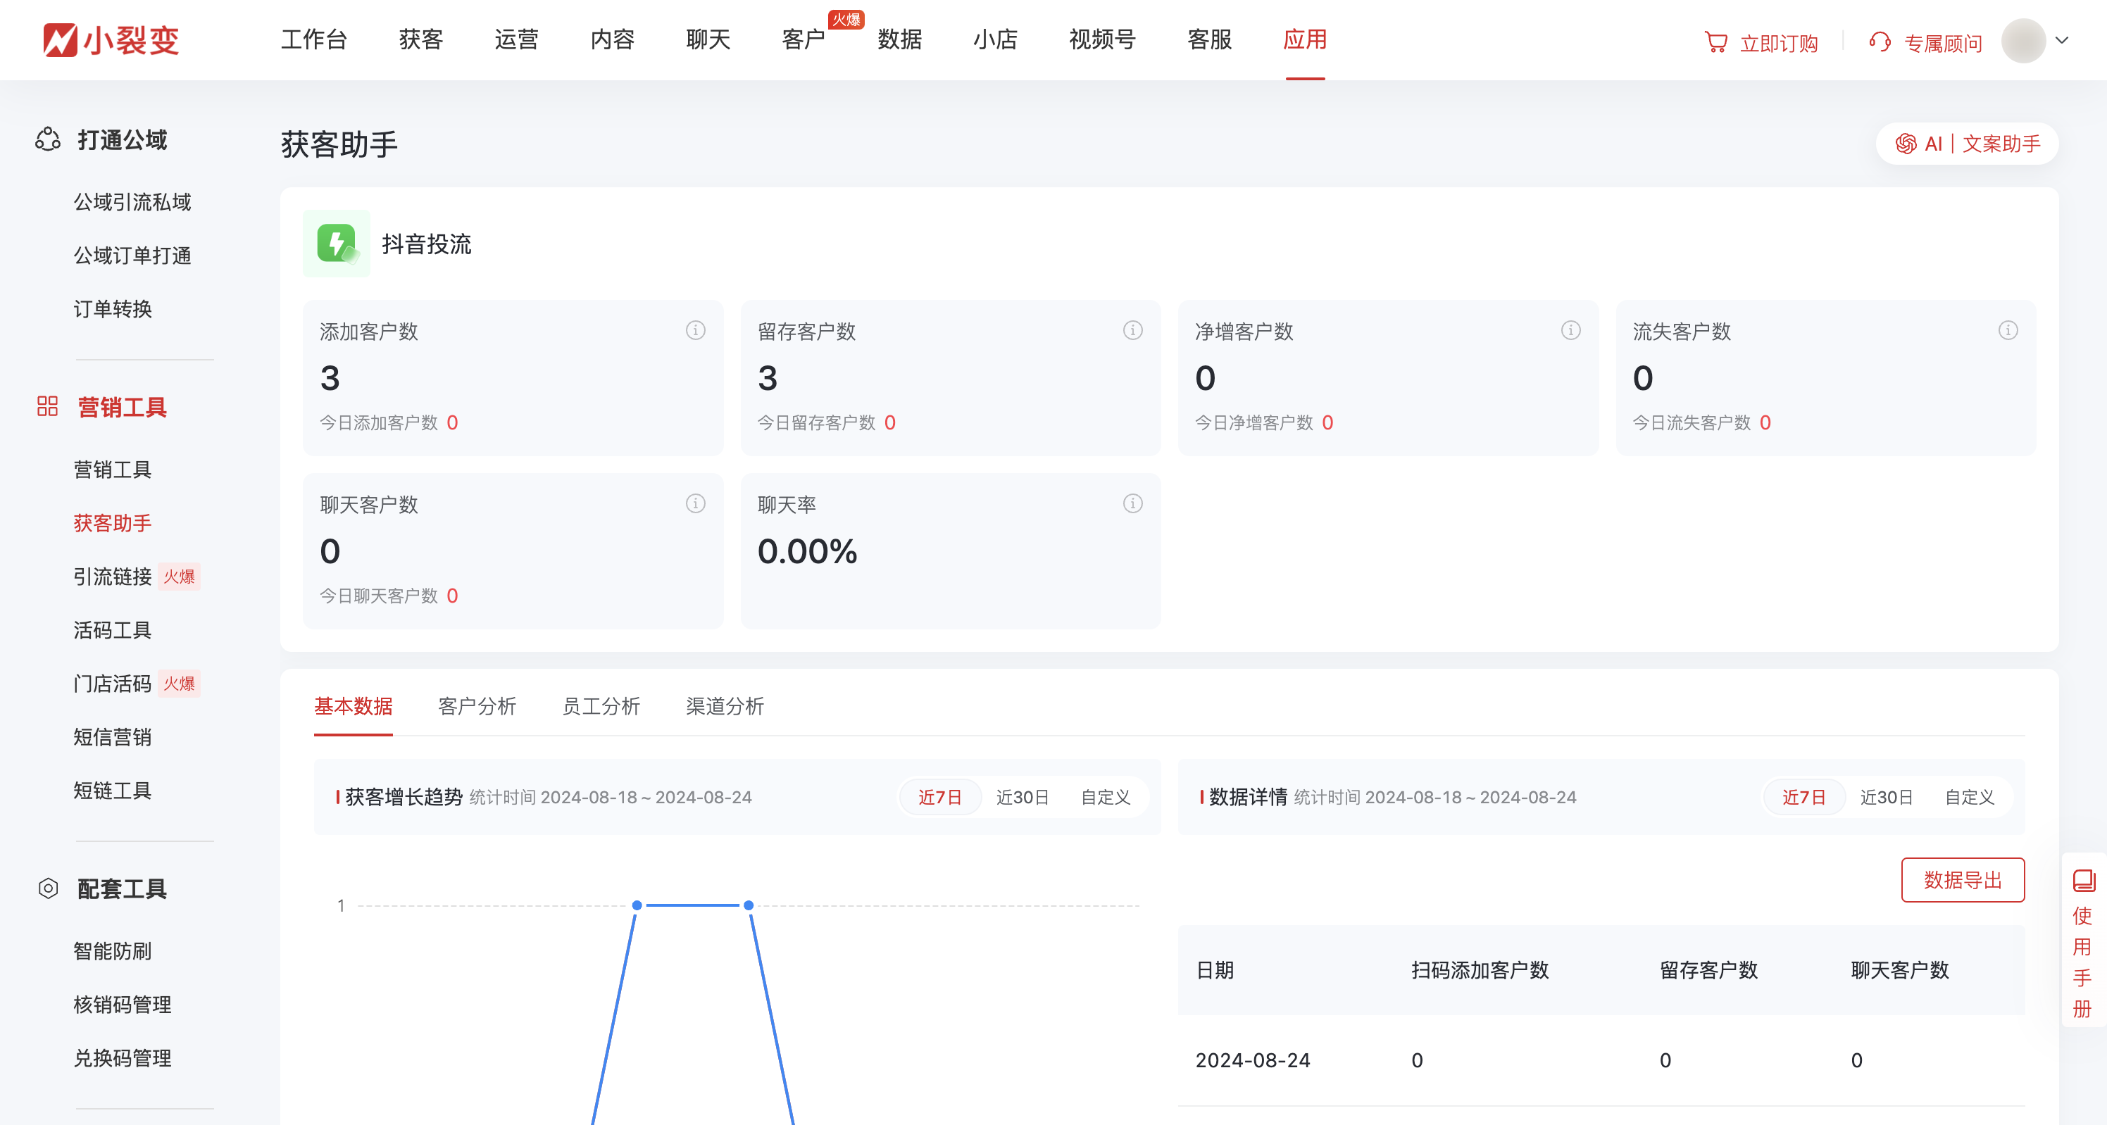Open the 营销工具 sidebar sub-item
2107x1125 pixels.
(113, 470)
